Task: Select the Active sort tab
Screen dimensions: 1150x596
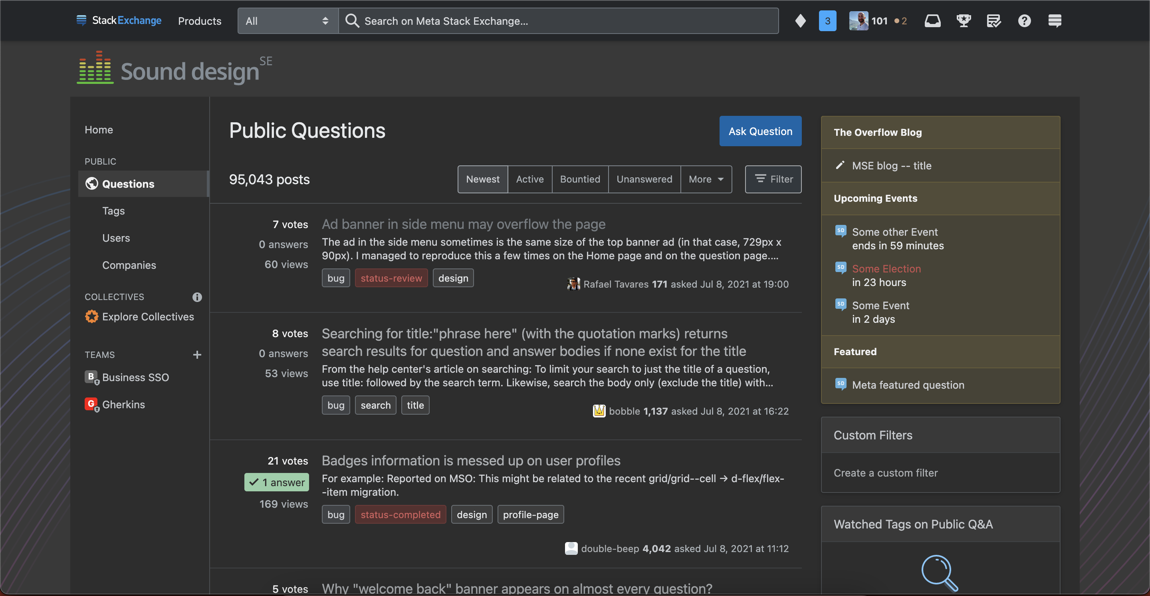Action: 529,179
